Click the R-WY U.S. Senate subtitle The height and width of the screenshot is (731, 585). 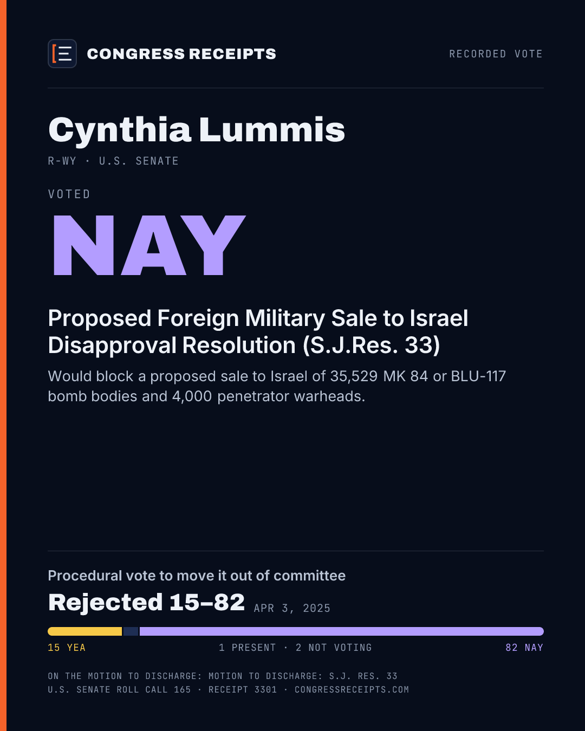click(113, 161)
